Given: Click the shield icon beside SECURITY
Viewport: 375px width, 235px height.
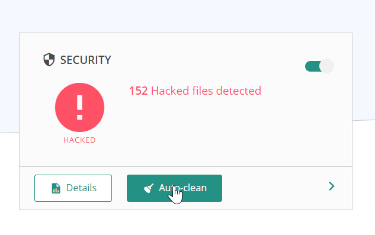Looking at the screenshot, I should (49, 60).
